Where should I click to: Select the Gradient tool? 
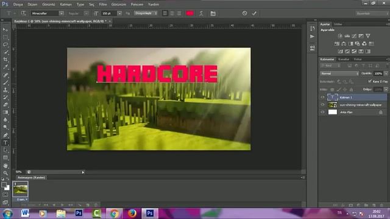pos(5,112)
